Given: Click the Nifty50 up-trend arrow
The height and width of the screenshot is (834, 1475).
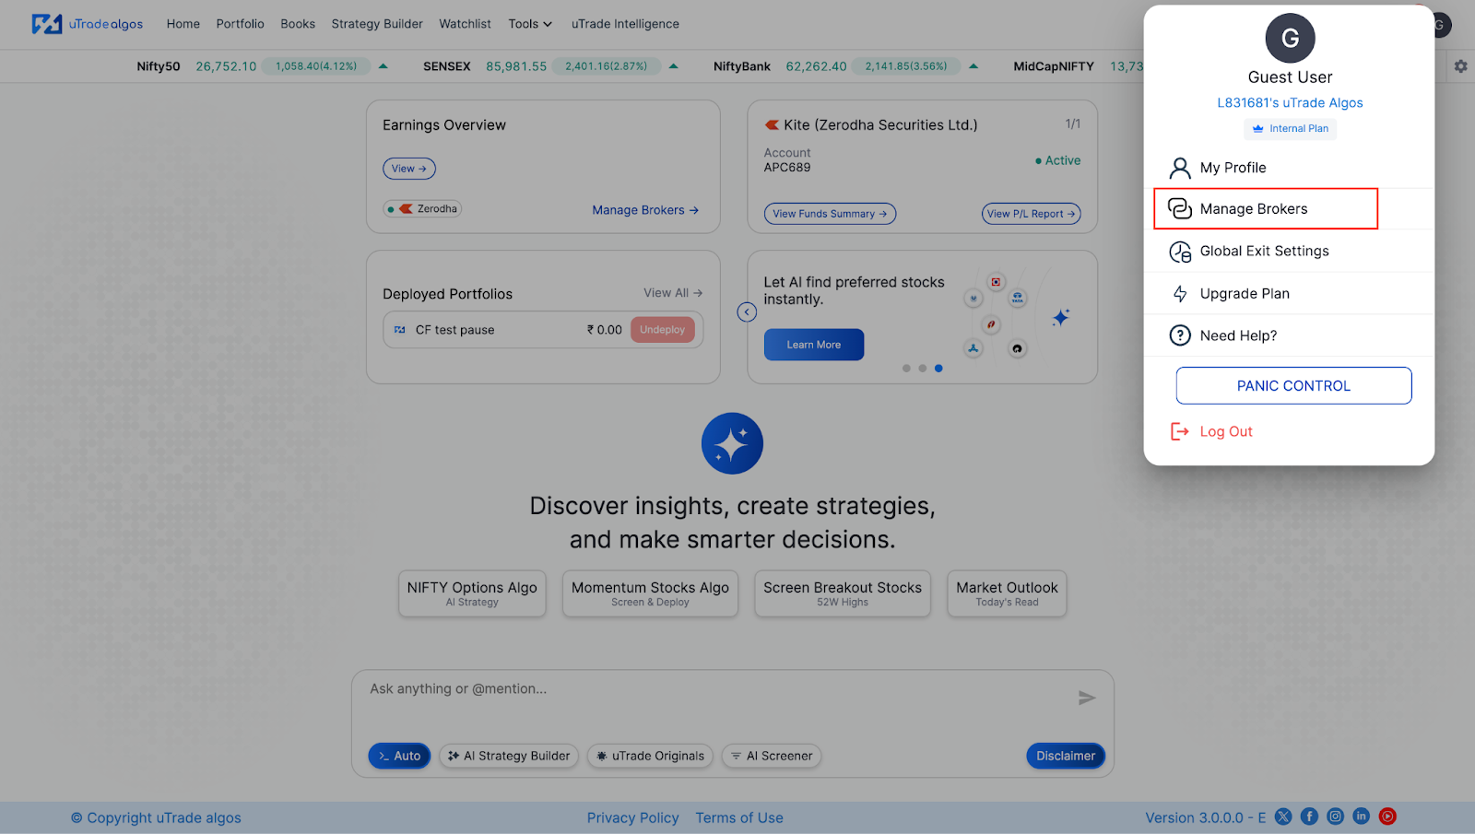Looking at the screenshot, I should (383, 66).
